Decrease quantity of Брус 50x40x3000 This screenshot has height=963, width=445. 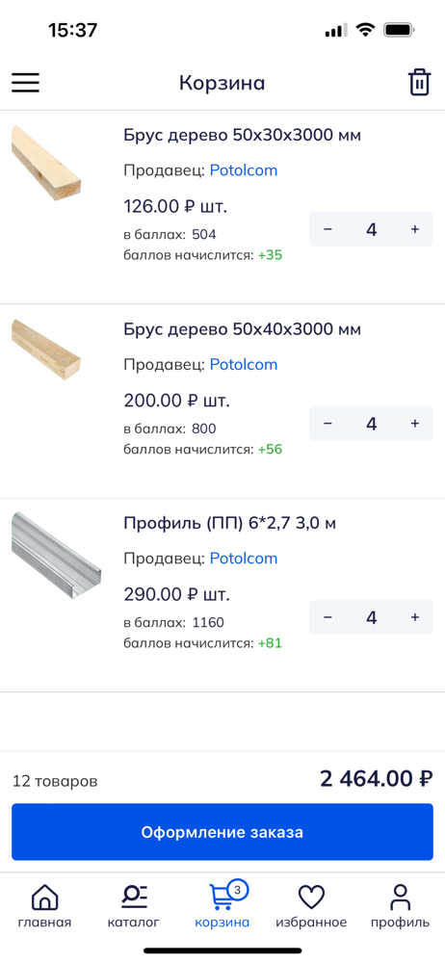327,423
